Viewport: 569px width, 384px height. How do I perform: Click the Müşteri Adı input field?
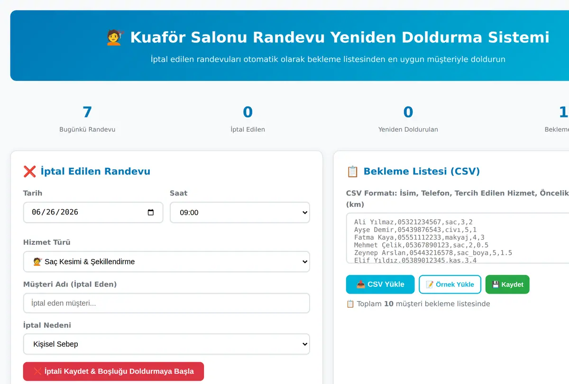[x=166, y=303]
